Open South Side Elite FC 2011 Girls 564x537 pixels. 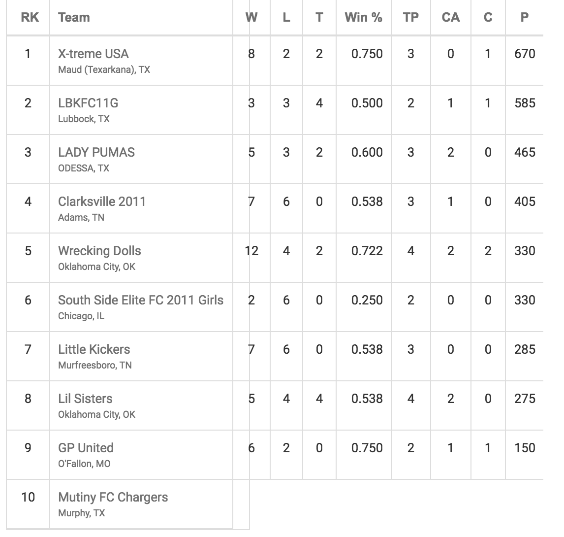tap(141, 300)
